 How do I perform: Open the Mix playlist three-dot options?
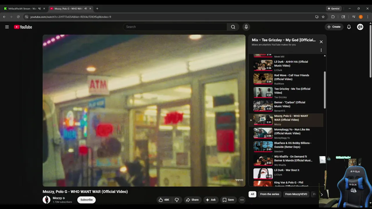tap(321, 50)
